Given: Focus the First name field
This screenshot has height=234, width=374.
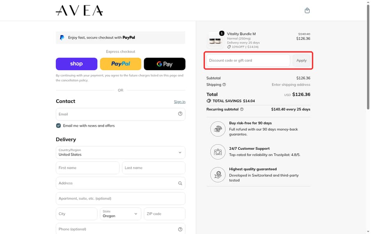Looking at the screenshot, I should (x=88, y=168).
